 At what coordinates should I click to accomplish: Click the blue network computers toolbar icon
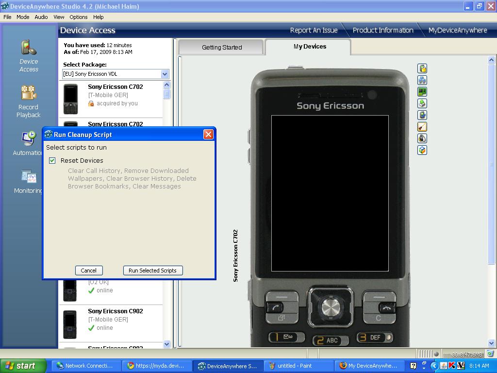tap(422, 80)
